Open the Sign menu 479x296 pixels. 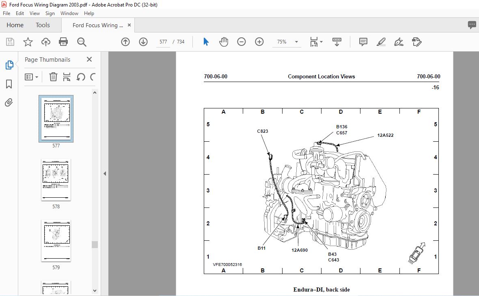[x=50, y=13]
